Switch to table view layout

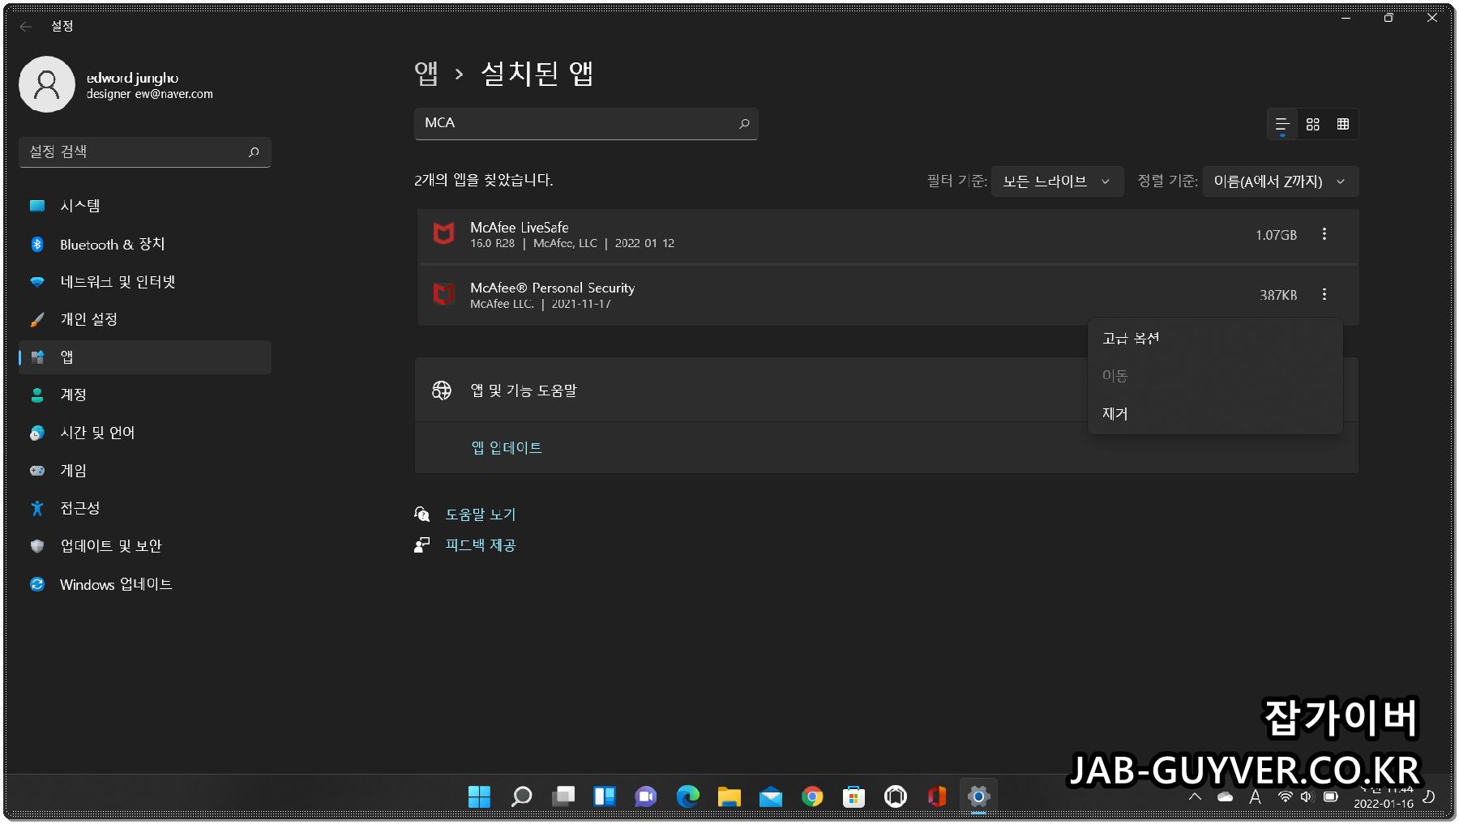1343,124
